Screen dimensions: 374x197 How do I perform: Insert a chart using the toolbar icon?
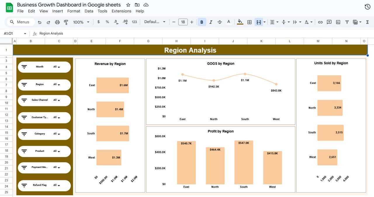[x=338, y=22]
